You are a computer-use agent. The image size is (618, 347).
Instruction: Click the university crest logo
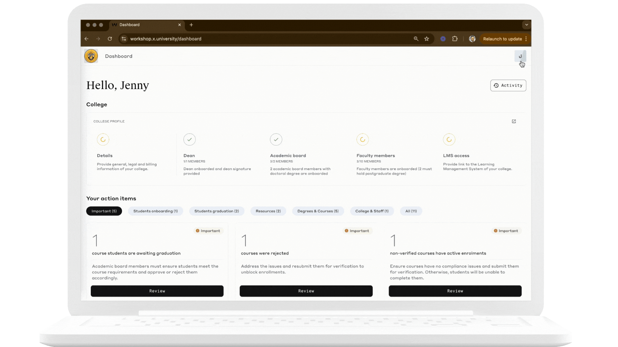pyautogui.click(x=91, y=56)
